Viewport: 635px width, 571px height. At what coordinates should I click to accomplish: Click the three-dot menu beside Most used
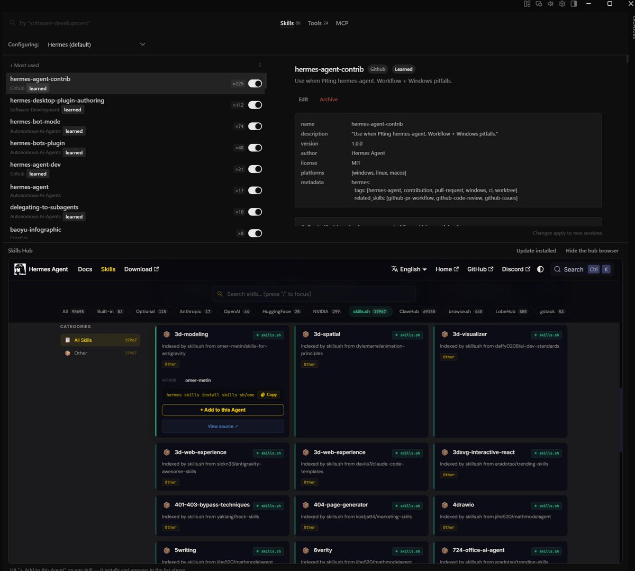click(x=260, y=65)
